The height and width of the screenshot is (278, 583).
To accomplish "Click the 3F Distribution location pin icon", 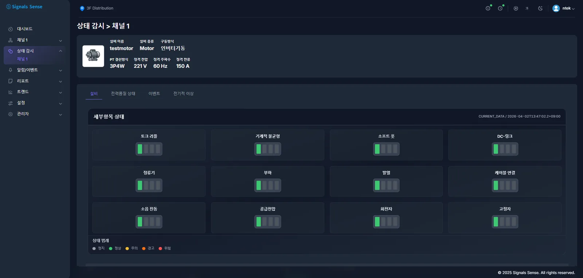I will (82, 8).
